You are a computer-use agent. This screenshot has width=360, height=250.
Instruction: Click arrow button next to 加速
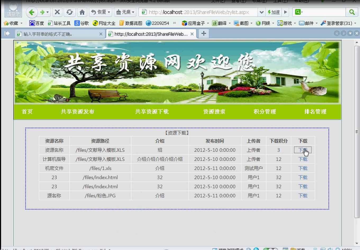click(286, 12)
